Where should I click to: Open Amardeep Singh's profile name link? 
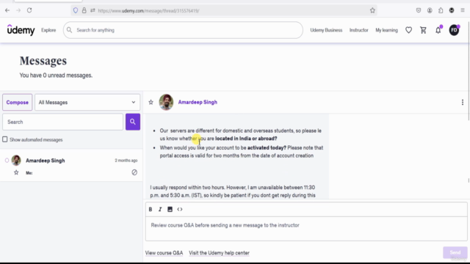(x=198, y=102)
